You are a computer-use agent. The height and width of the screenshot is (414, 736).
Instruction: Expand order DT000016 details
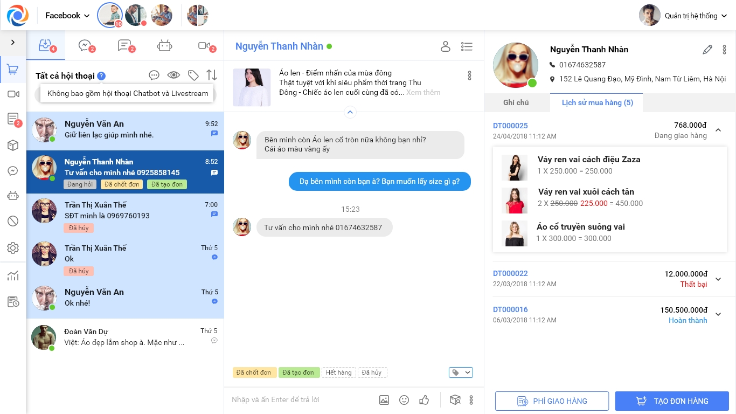pos(718,315)
